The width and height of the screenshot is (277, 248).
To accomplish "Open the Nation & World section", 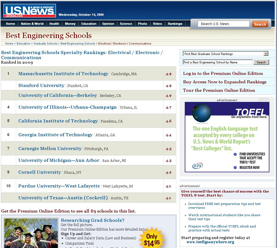I will pyautogui.click(x=32, y=24).
